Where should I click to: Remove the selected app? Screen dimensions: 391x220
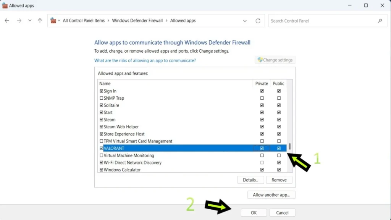point(279,180)
